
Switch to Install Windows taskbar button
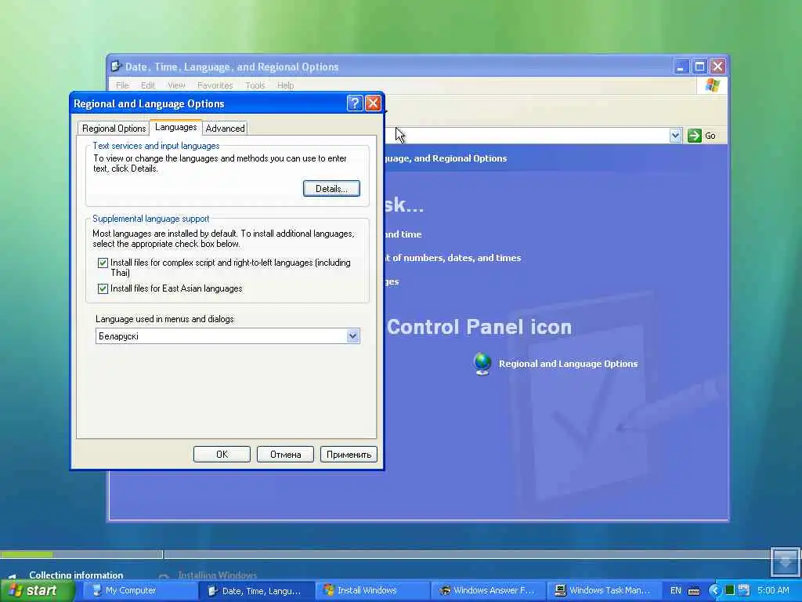coord(372,591)
